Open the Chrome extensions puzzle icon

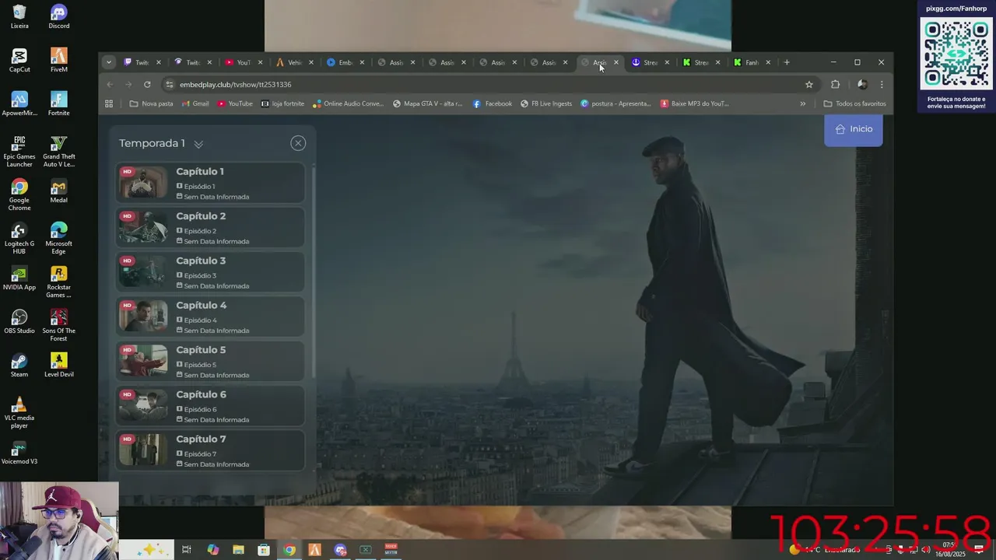click(836, 84)
